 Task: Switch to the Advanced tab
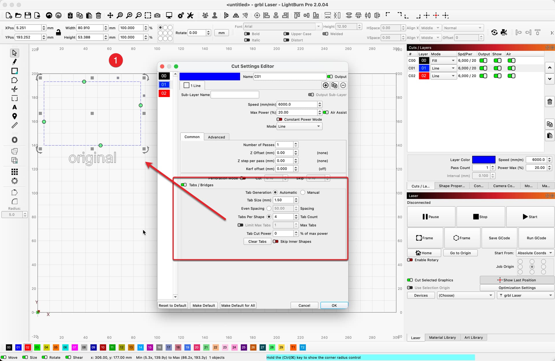[216, 137]
